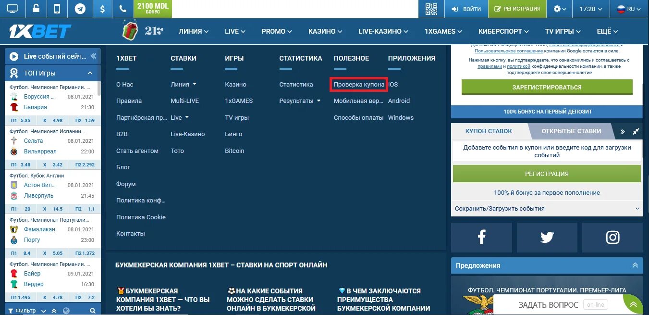Open the Instagram social button
The image size is (649, 315).
click(x=612, y=237)
